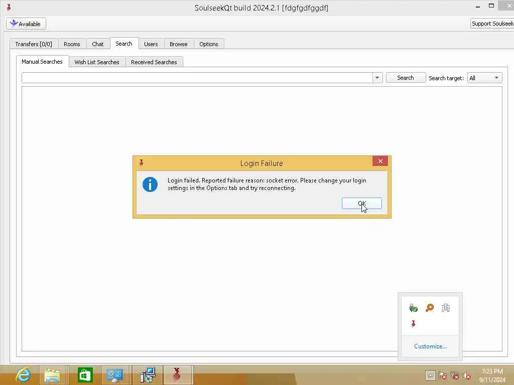Switch to the Rooms tab

click(72, 44)
